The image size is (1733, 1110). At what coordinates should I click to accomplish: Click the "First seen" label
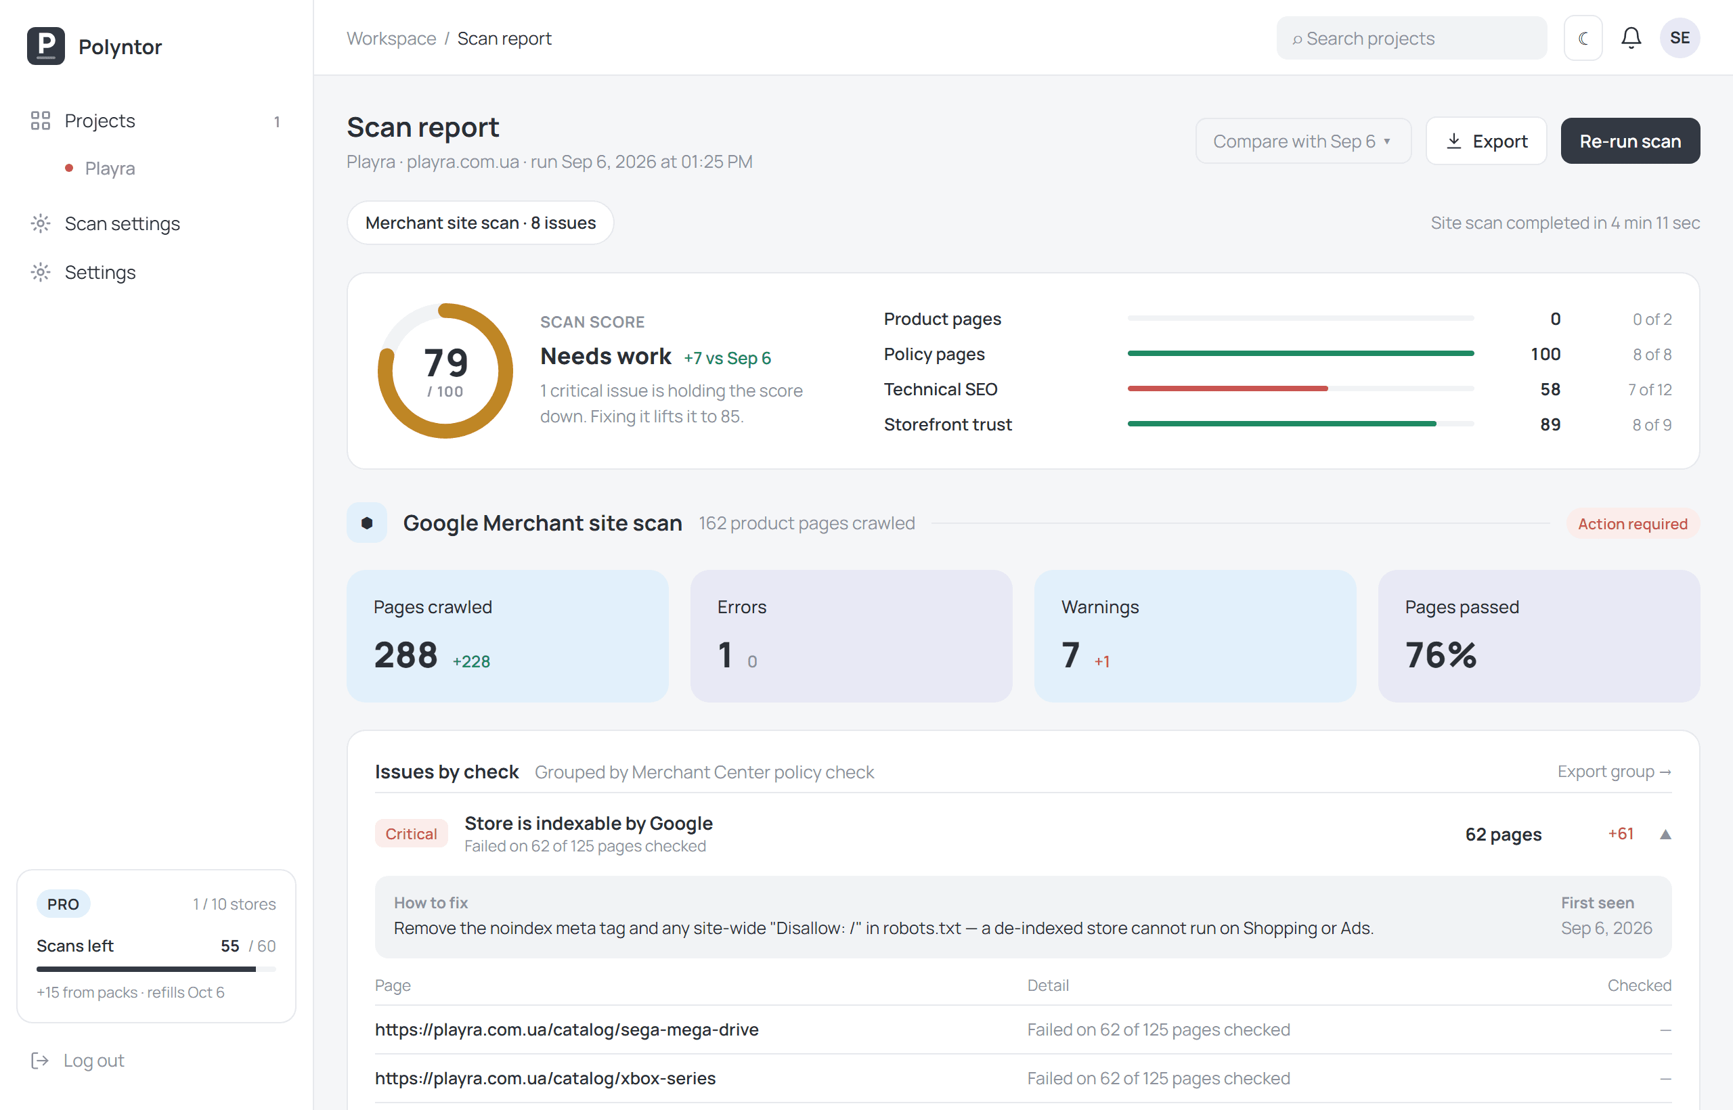coord(1598,902)
